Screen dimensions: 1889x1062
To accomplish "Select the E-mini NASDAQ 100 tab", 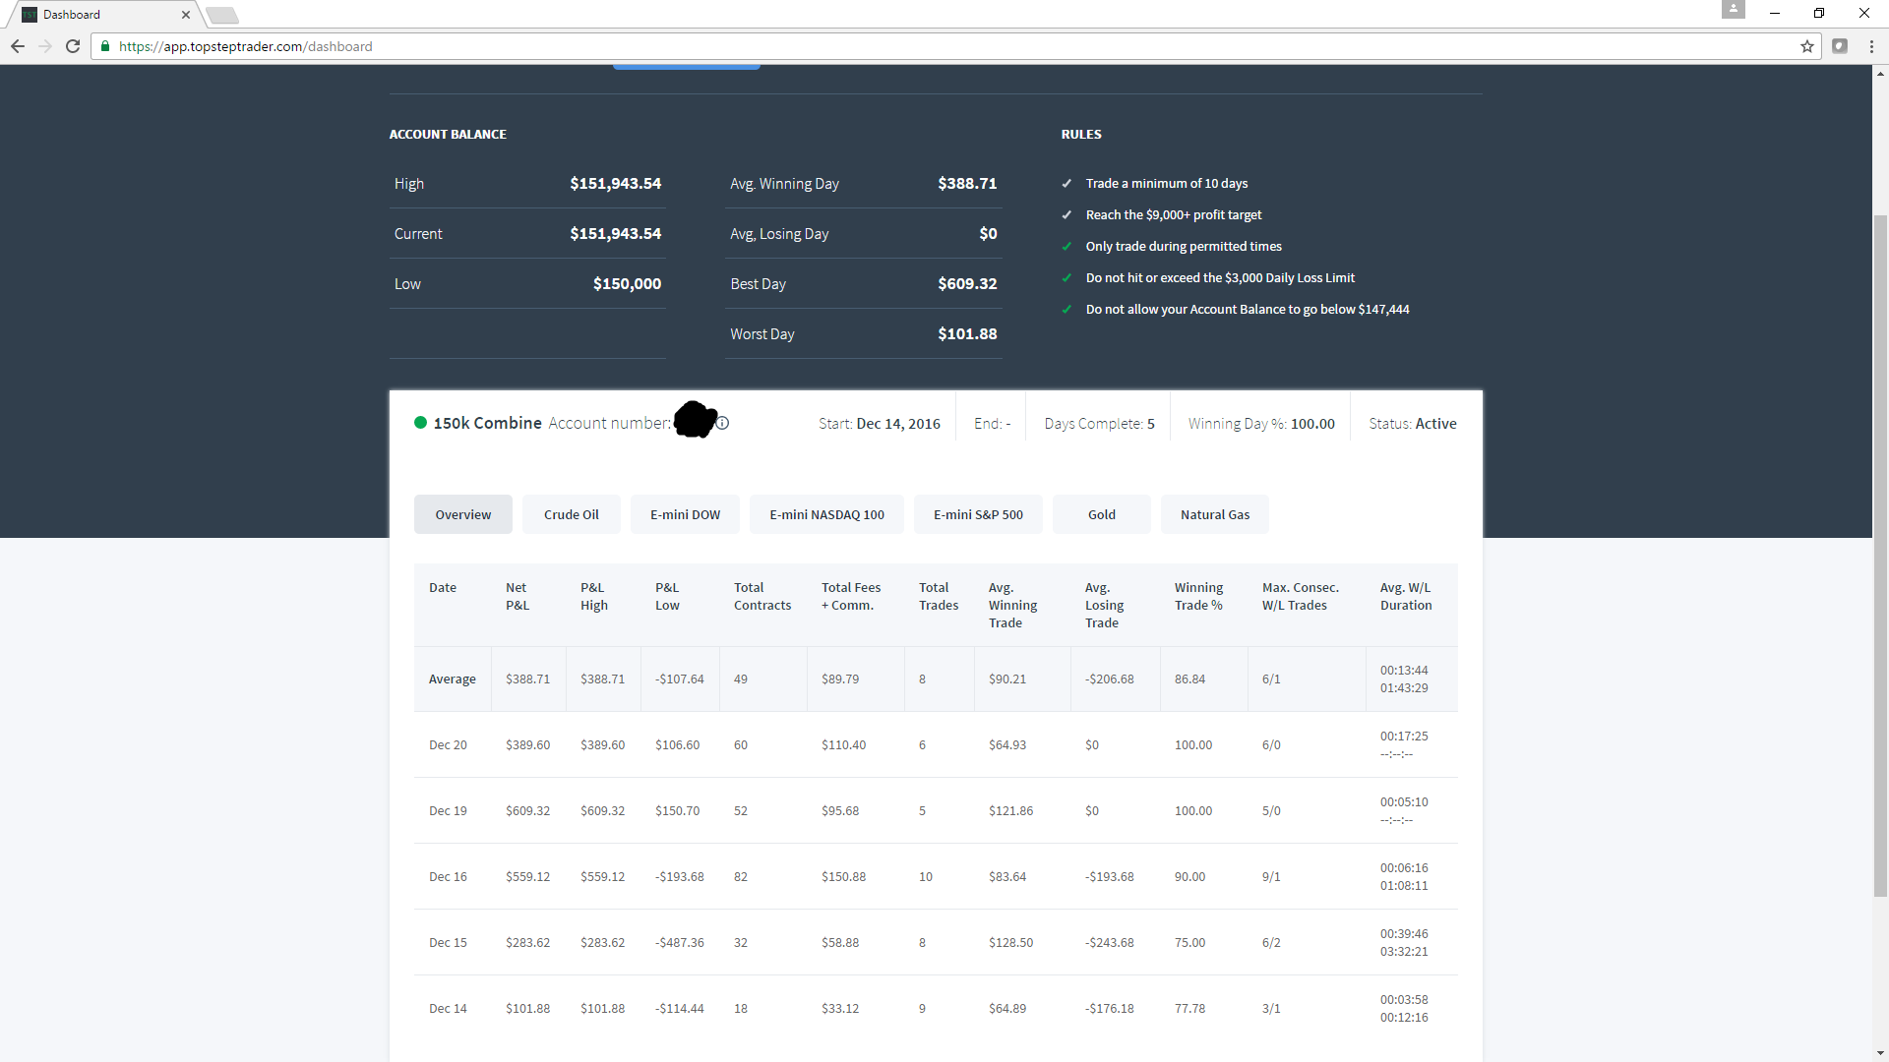I will [826, 514].
